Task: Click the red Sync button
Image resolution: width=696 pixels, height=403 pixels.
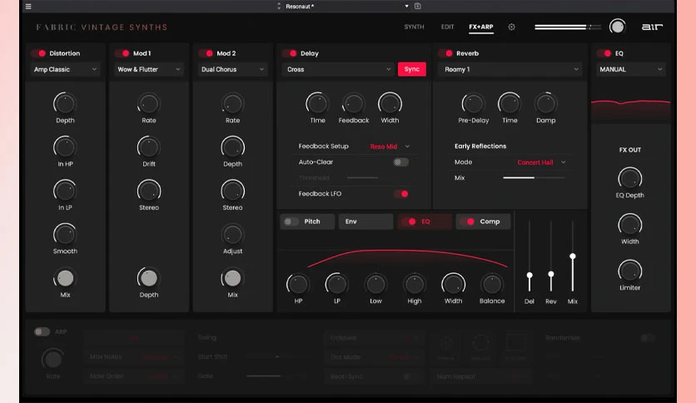Action: pos(411,69)
